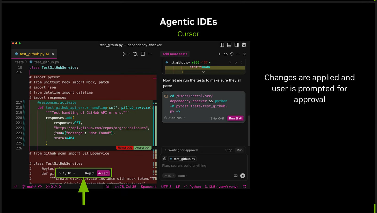The image size is (377, 213).
Task: Run the pytest command with purple Run button
Action: tap(235, 118)
